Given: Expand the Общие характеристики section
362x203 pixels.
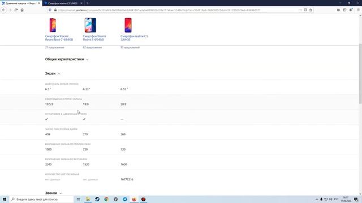Looking at the screenshot, I should coord(67,59).
